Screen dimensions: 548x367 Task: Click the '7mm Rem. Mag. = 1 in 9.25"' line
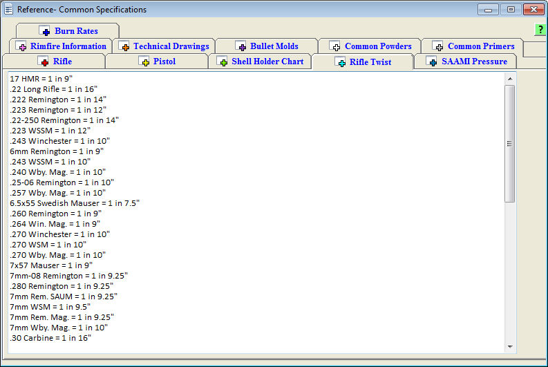pyautogui.click(x=62, y=317)
